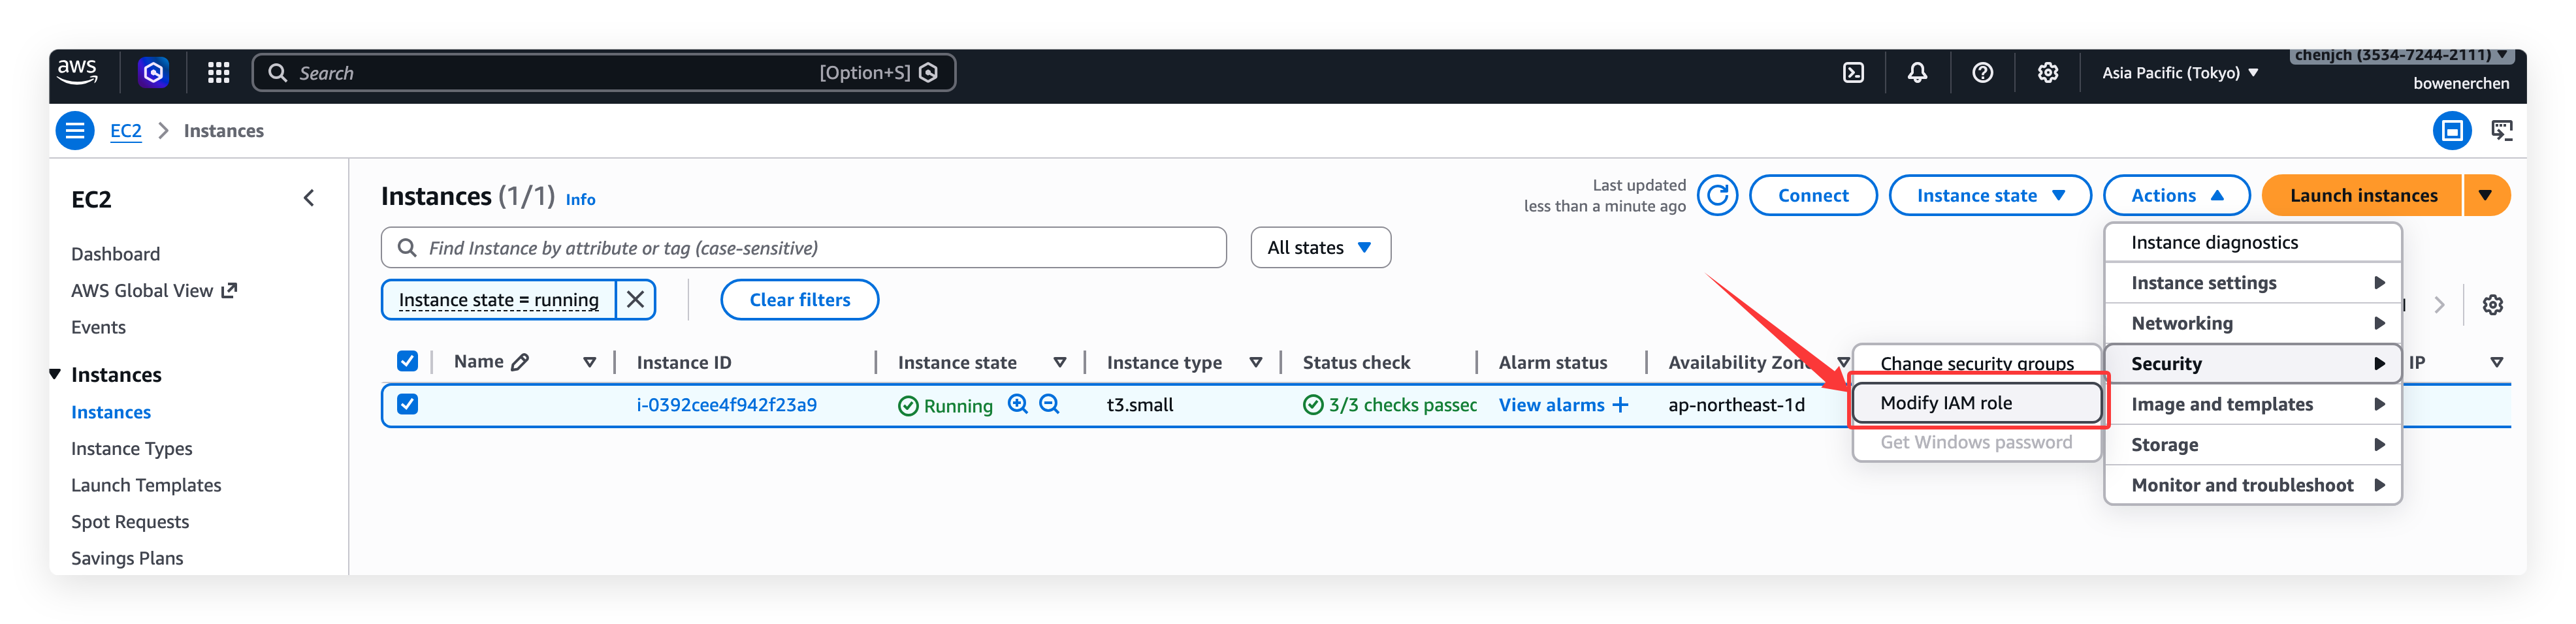
Task: Open the AWS CloudShell terminal icon
Action: [x=1853, y=73]
